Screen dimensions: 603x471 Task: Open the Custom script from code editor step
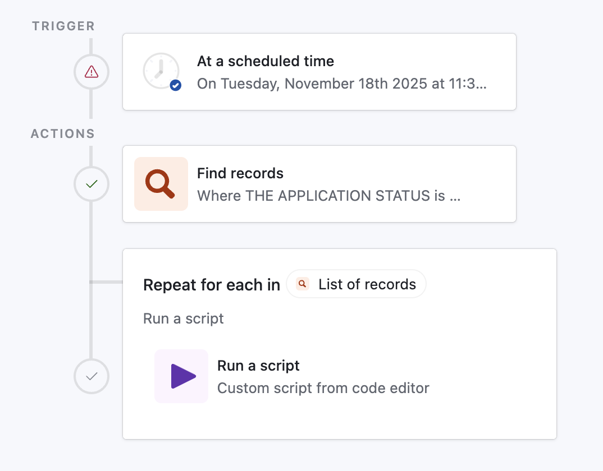pos(324,387)
